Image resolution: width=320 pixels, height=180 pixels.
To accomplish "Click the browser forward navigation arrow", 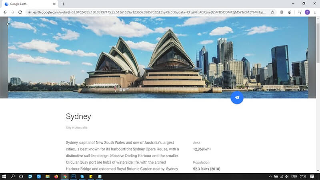I will [x=13, y=12].
